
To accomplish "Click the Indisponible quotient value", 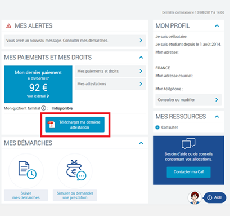I will pos(62,108).
